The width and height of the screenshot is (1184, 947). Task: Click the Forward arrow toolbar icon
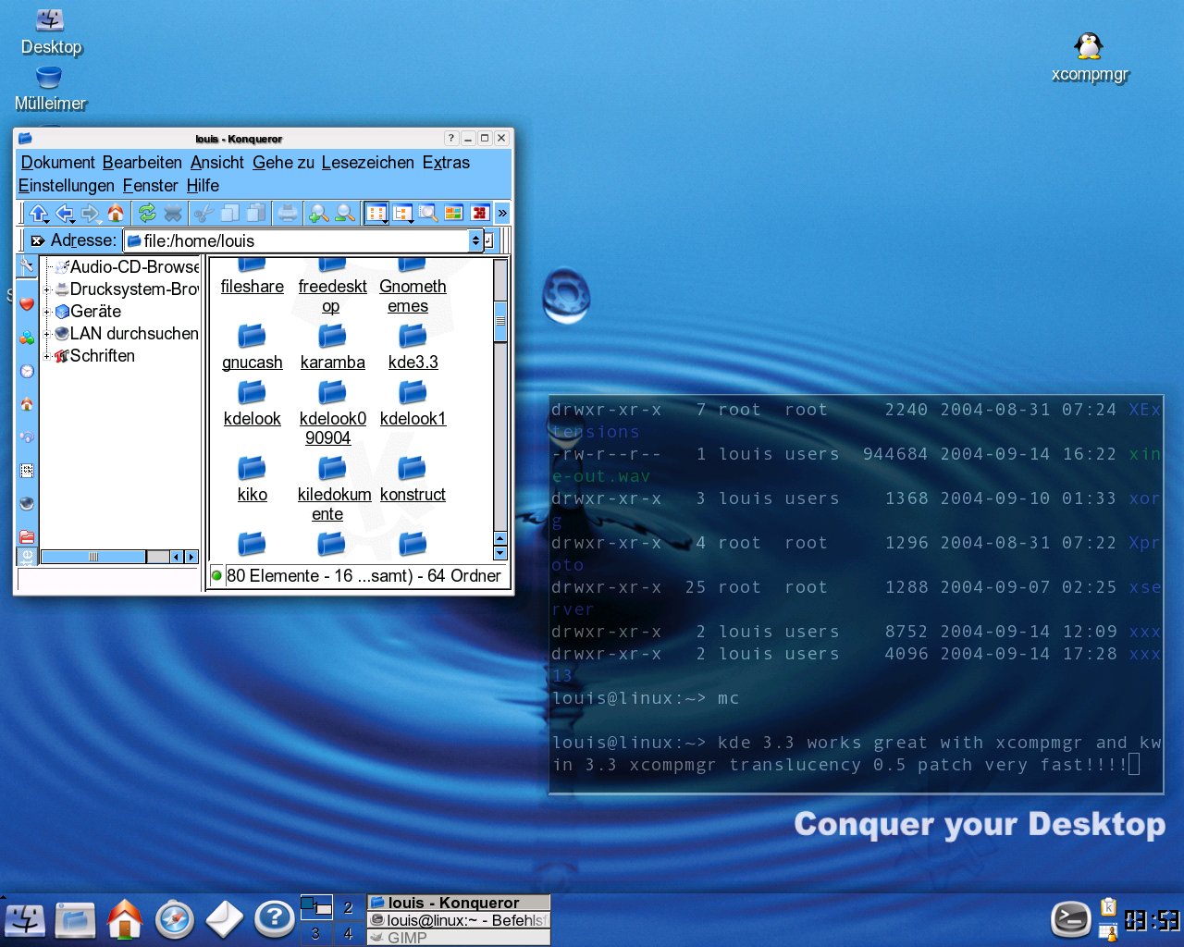(x=91, y=214)
